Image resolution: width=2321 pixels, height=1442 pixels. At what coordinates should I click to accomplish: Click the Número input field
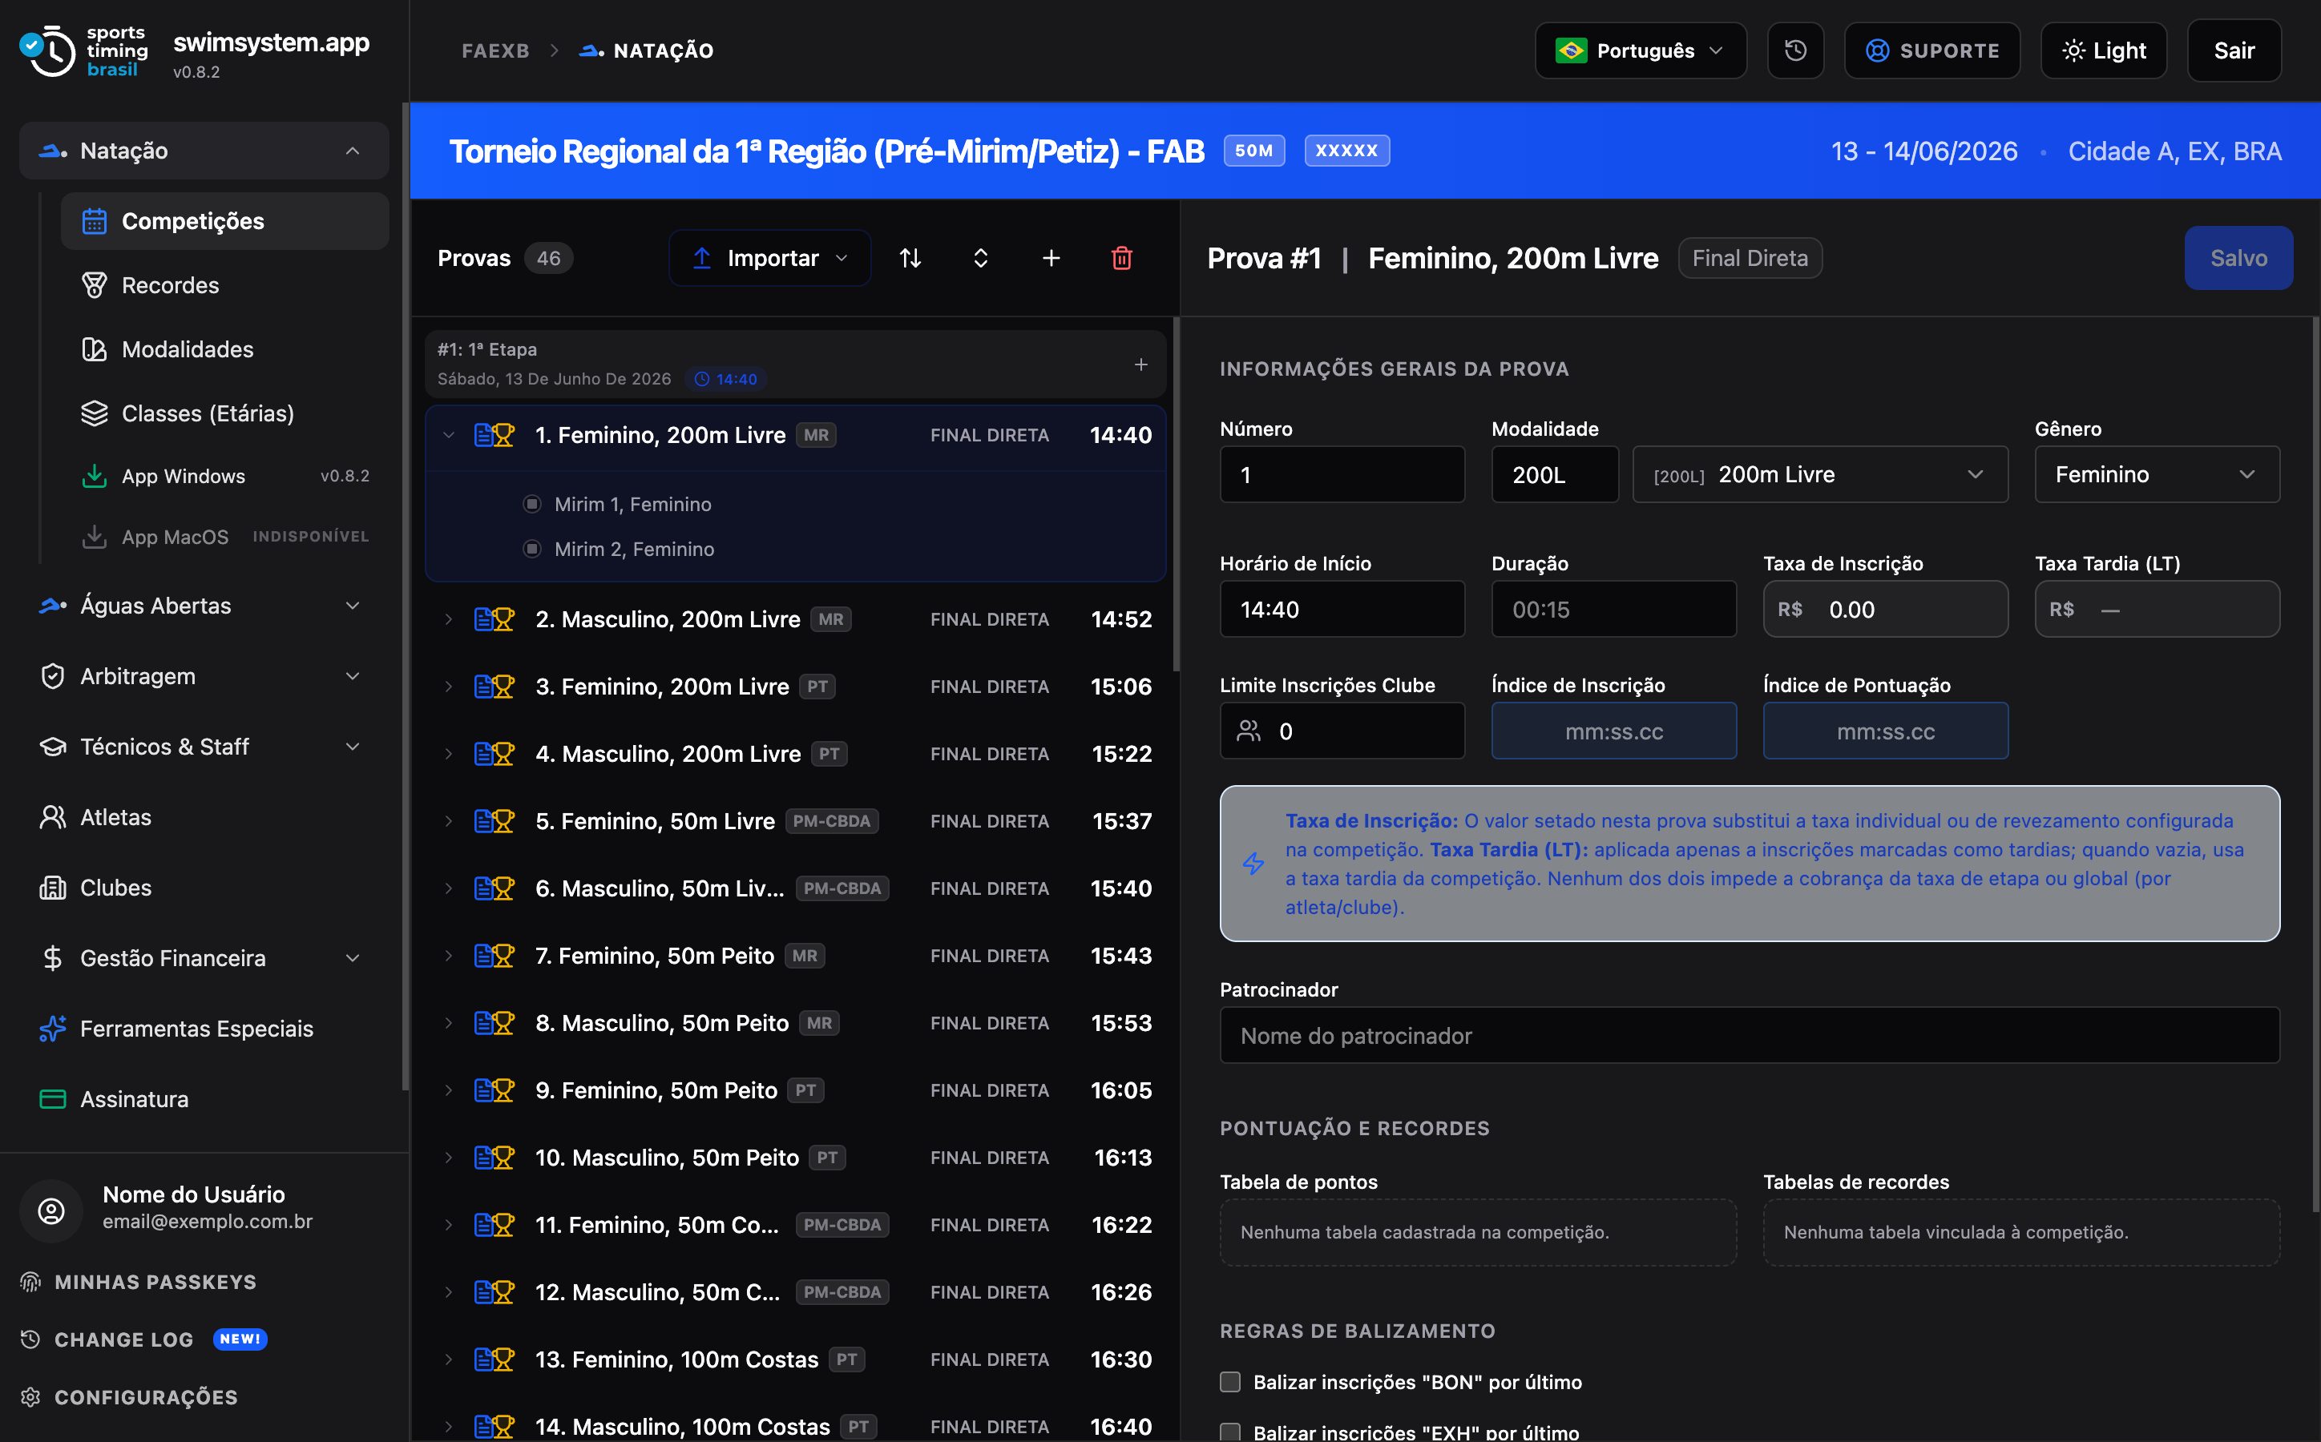pyautogui.click(x=1342, y=474)
